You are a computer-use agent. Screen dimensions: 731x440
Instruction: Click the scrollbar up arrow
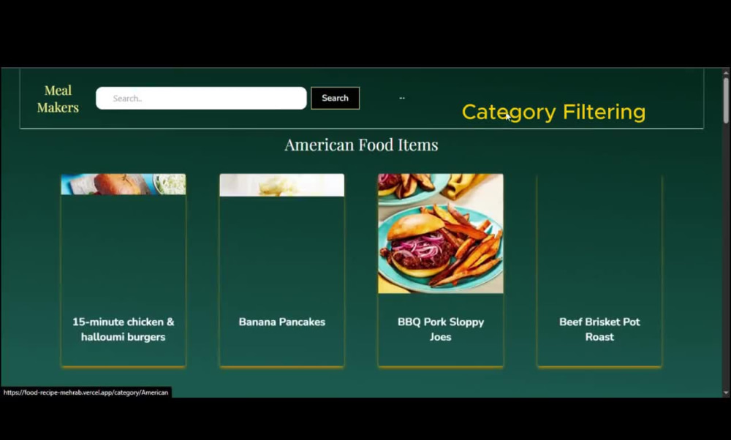[726, 72]
